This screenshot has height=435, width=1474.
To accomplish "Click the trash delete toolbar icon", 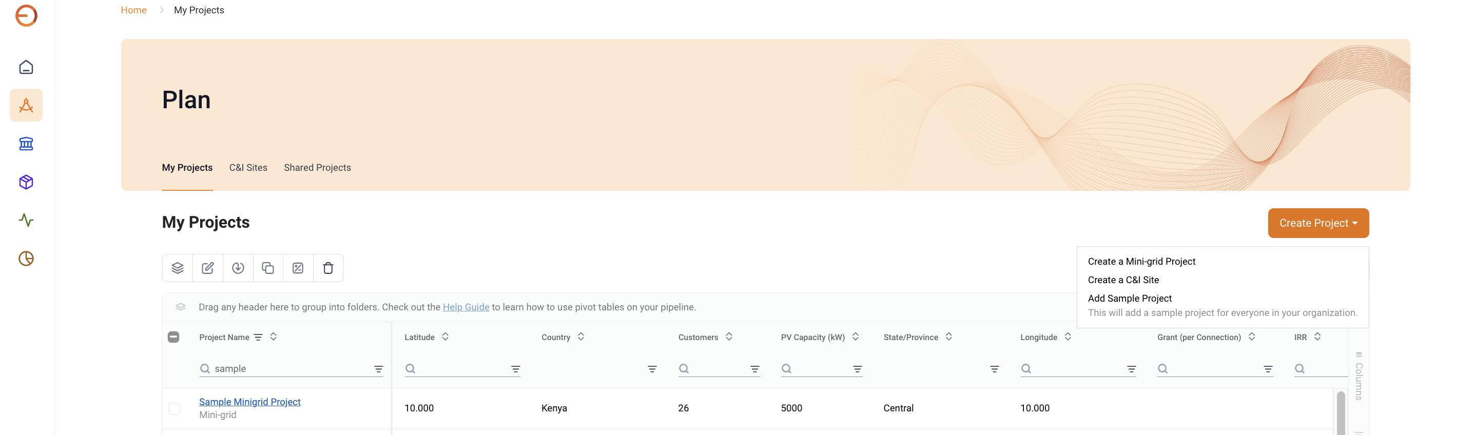I will [x=328, y=268].
